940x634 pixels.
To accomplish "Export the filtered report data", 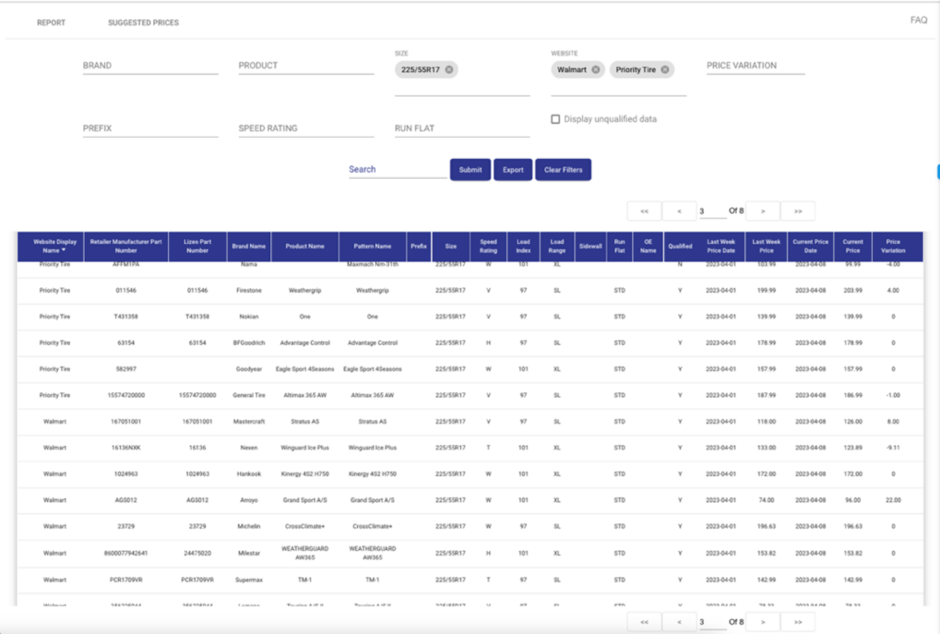I will click(513, 170).
